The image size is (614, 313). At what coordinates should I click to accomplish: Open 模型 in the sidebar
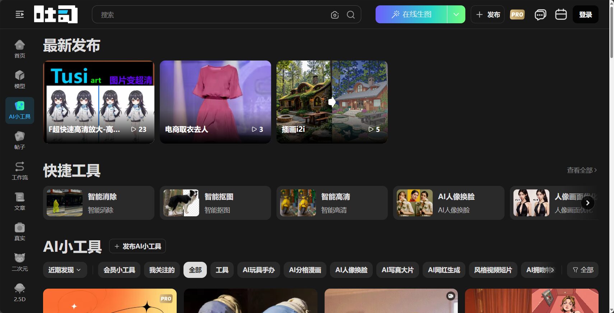[x=20, y=80]
